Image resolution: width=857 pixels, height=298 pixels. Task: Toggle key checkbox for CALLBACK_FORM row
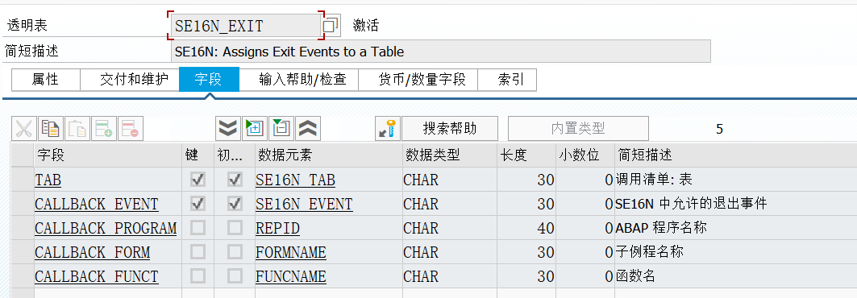point(198,251)
